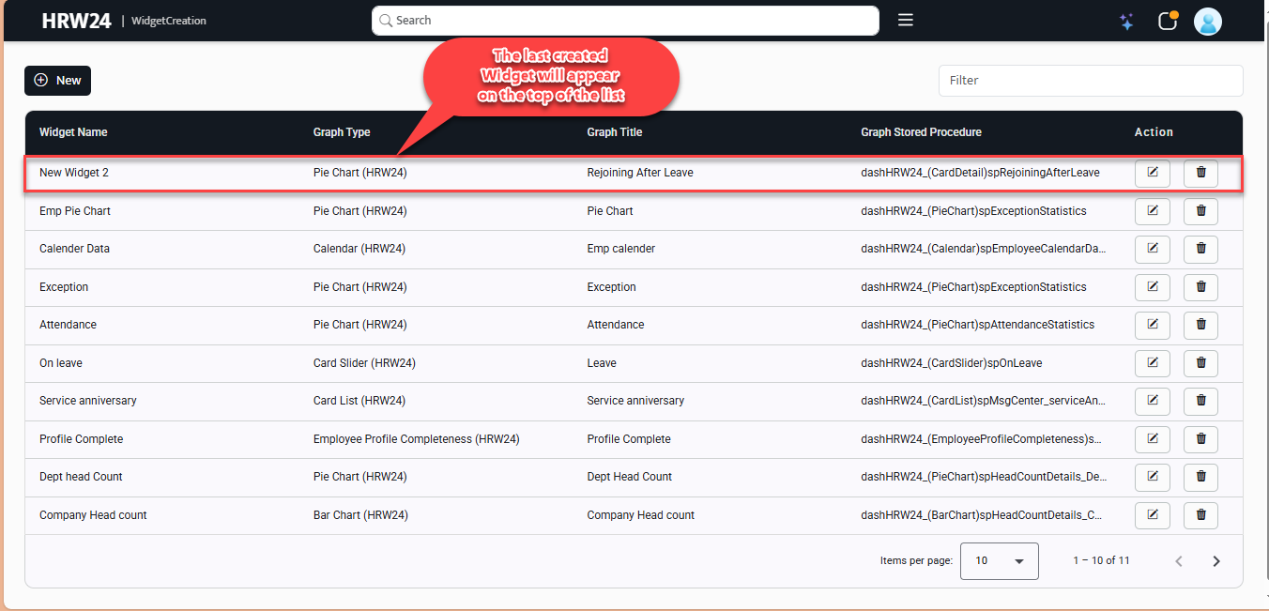This screenshot has height=611, width=1269.
Task: Go to the previous page of widgets
Action: [1179, 561]
